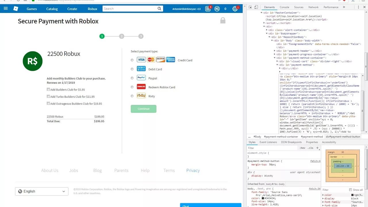The image size is (368, 207).
Task: Select Paypal payment radio
Action: 132,78
